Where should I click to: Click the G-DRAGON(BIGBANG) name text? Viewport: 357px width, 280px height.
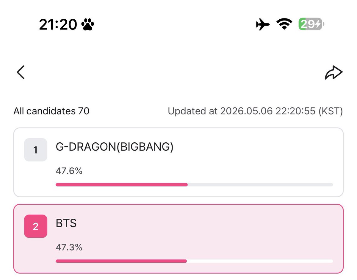pos(115,147)
